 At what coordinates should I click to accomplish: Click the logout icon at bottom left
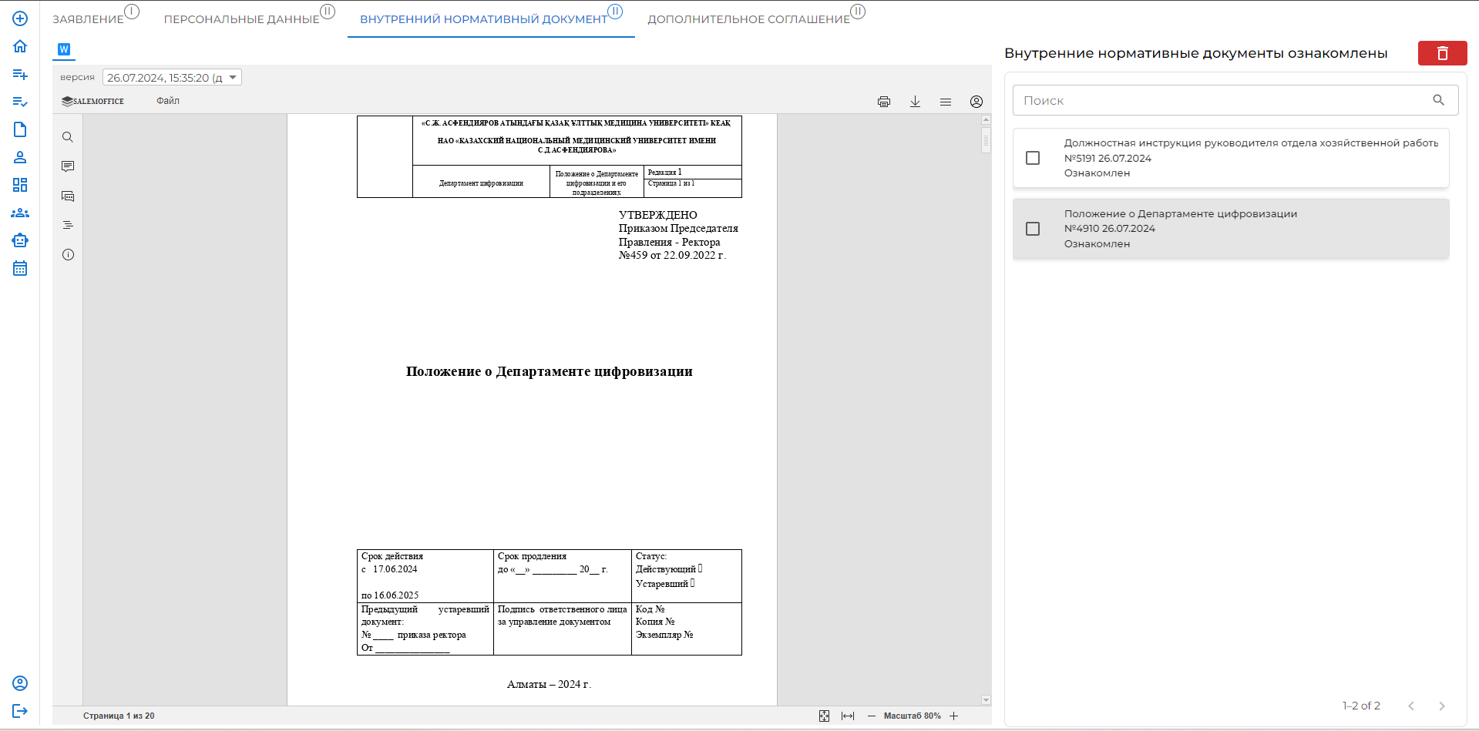click(20, 711)
